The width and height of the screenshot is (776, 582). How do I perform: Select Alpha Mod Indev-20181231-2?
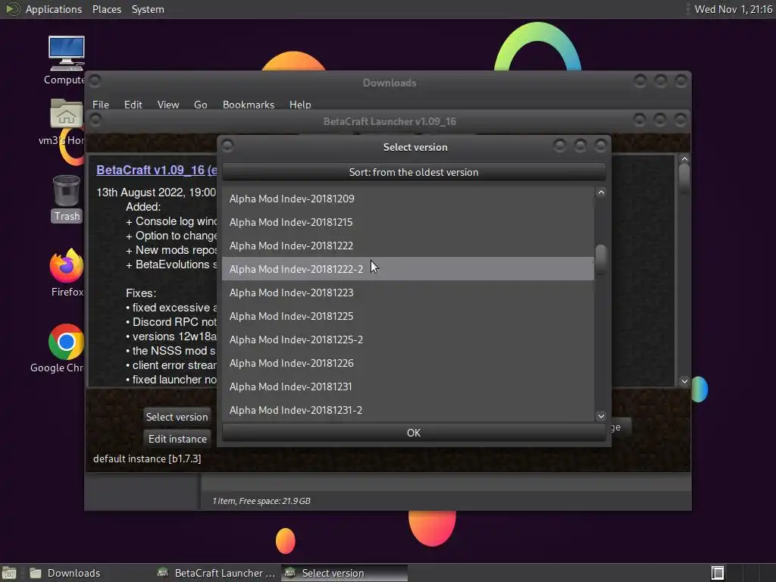pos(408,410)
